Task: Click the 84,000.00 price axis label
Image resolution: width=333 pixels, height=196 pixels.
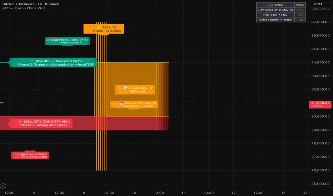Action: (320, 62)
